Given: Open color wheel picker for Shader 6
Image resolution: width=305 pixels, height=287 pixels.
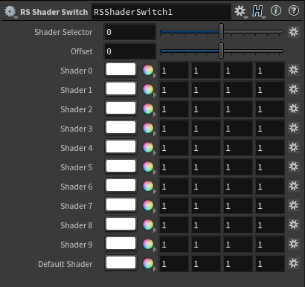Looking at the screenshot, I should click(148, 187).
